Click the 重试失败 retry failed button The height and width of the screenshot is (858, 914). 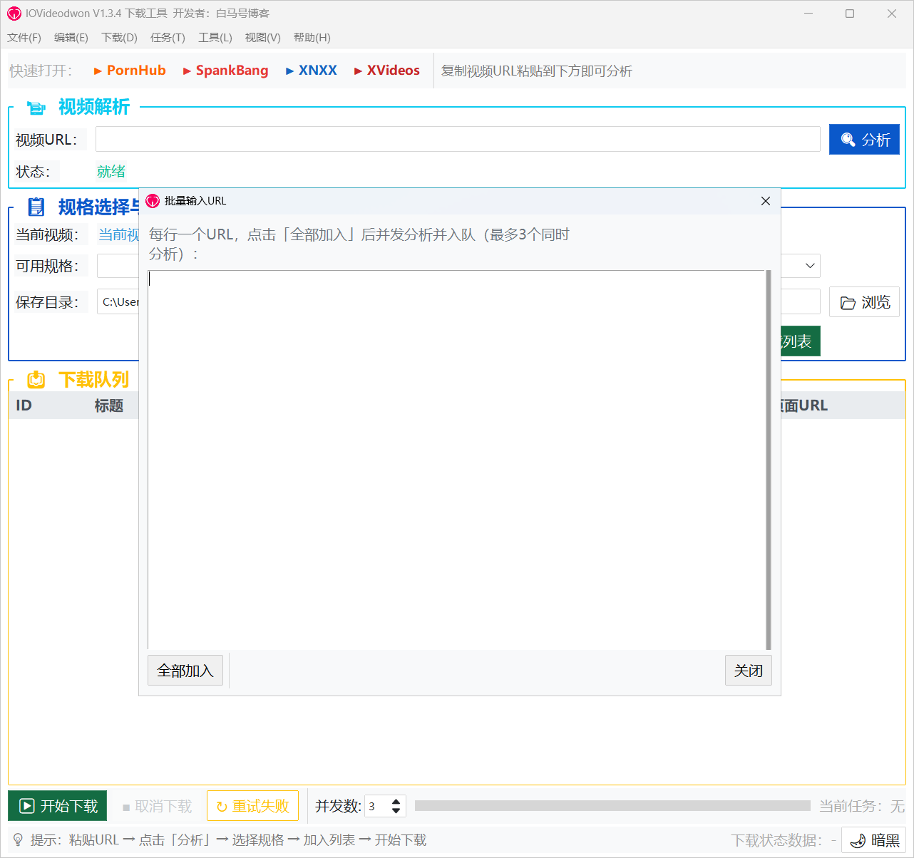tap(252, 806)
